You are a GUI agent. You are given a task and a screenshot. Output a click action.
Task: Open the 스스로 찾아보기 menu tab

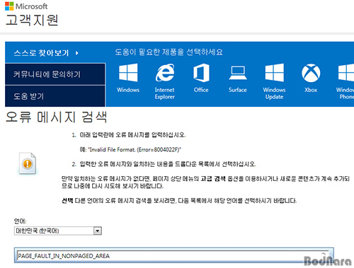tap(55, 52)
